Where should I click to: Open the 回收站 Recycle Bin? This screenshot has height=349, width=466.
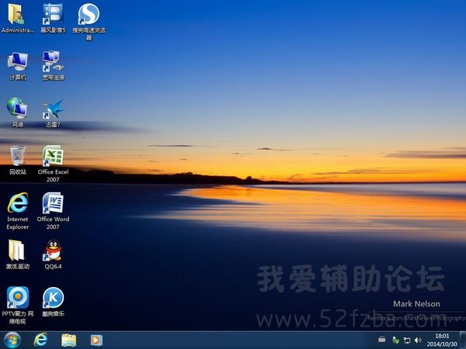point(17,156)
